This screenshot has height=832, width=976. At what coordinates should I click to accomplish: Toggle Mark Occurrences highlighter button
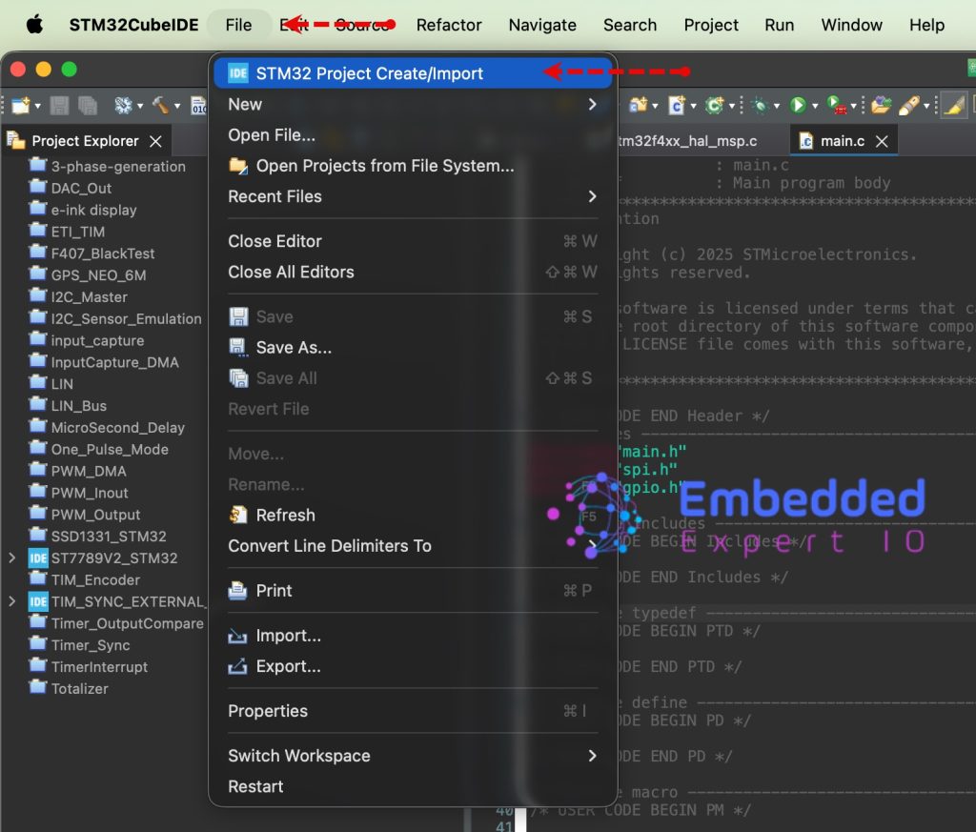click(954, 105)
